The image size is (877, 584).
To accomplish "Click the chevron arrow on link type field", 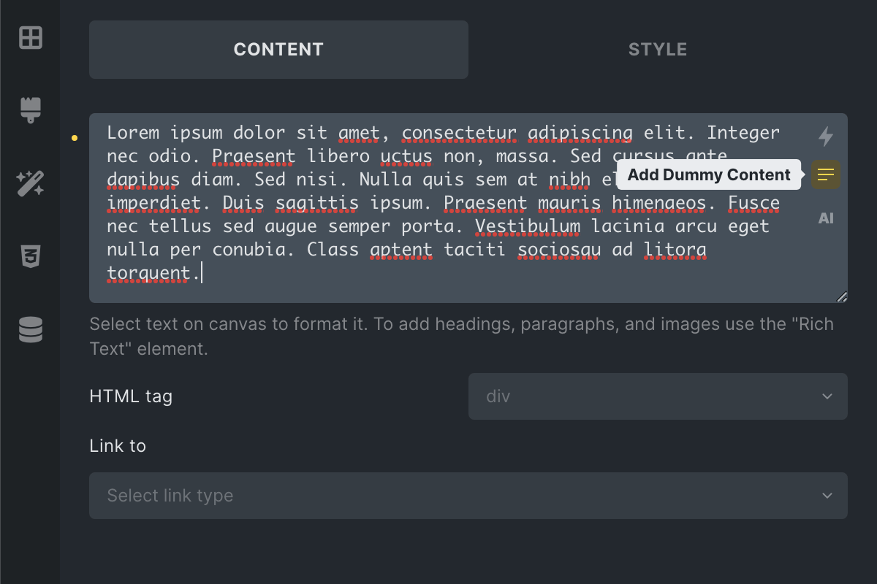I will click(x=827, y=496).
